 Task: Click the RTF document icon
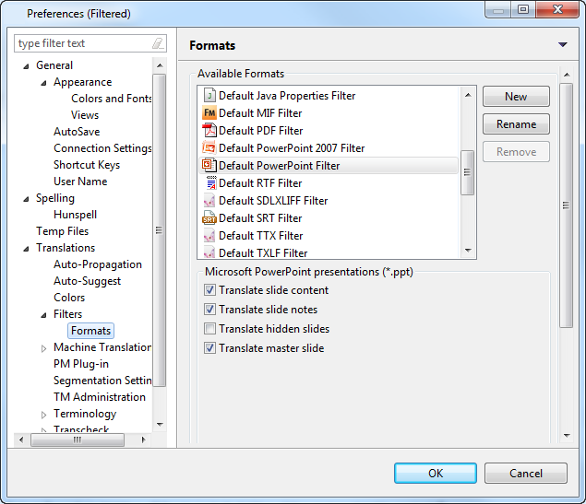tap(210, 183)
